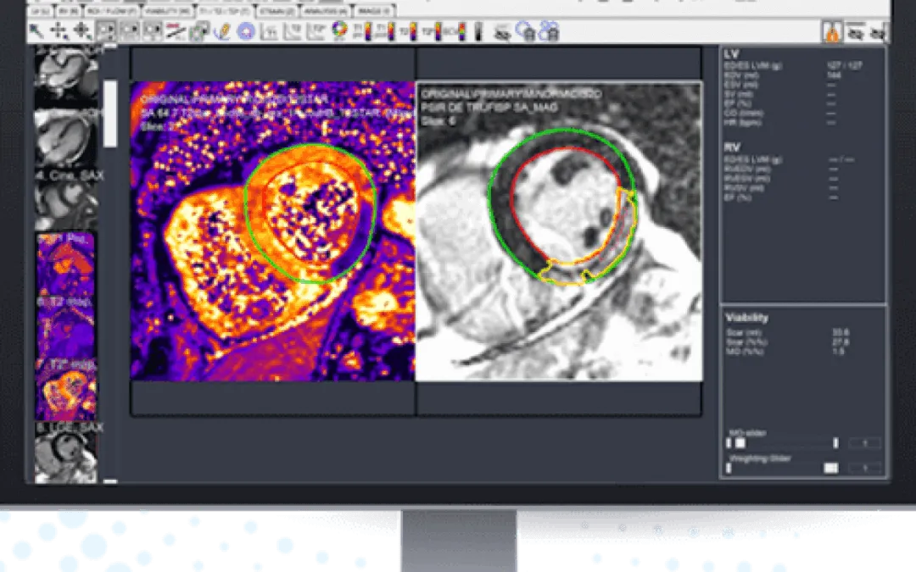Click the thumbnail list vertical scrollbar
This screenshot has width=916, height=572.
pos(110,113)
